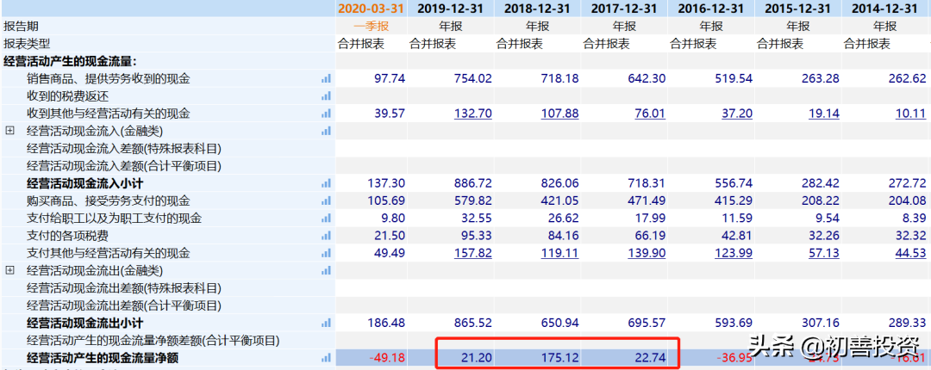Click chart icon for 经营活动产生的现金流量净额 row
Screen dimensions: 931x370
point(326,358)
